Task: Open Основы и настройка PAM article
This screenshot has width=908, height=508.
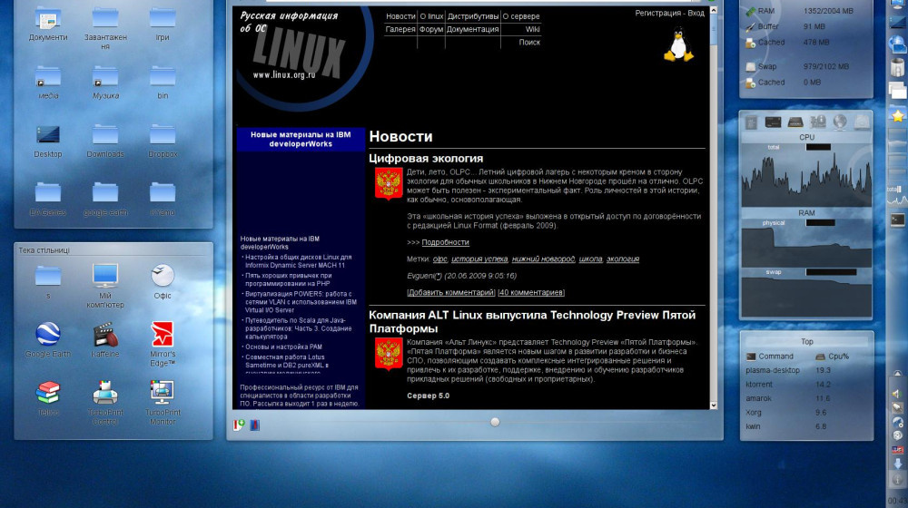Action: 283,347
